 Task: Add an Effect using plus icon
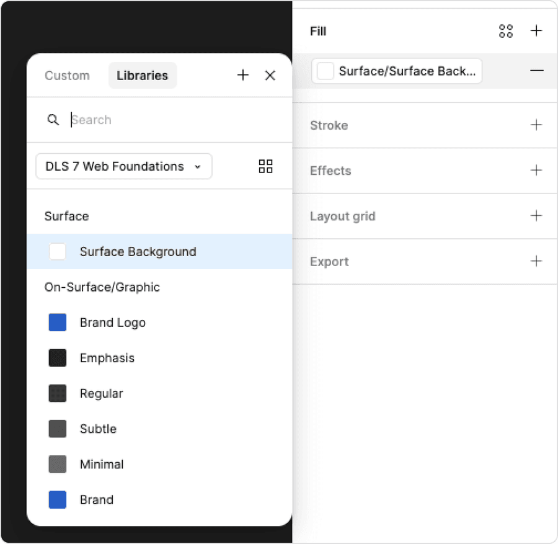click(536, 171)
